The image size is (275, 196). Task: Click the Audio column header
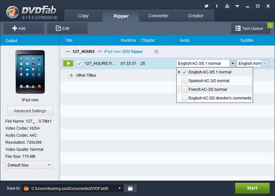click(x=185, y=40)
